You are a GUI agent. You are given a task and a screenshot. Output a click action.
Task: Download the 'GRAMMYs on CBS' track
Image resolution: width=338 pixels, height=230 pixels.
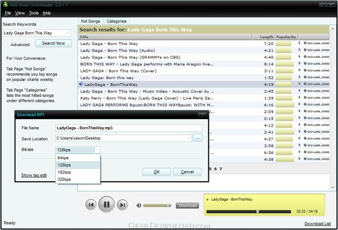click(316, 57)
